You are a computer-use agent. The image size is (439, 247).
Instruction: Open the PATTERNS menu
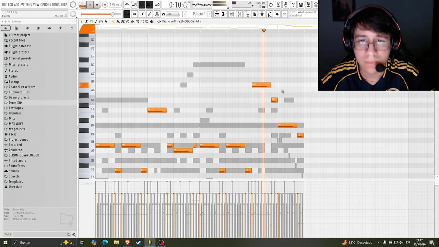pos(26,4)
